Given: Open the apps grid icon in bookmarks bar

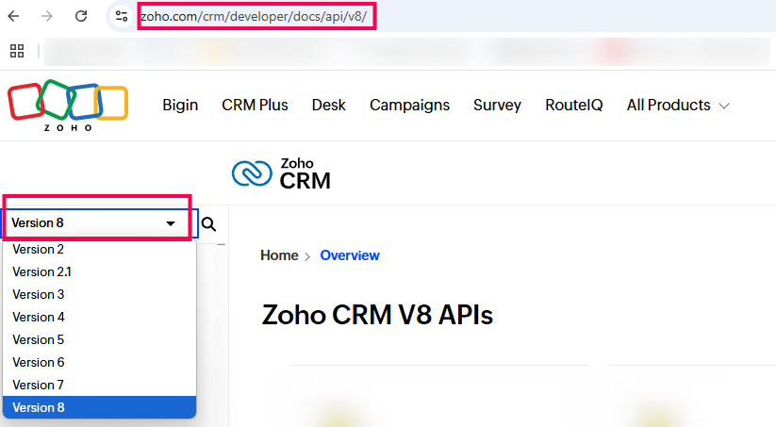Looking at the screenshot, I should [17, 51].
